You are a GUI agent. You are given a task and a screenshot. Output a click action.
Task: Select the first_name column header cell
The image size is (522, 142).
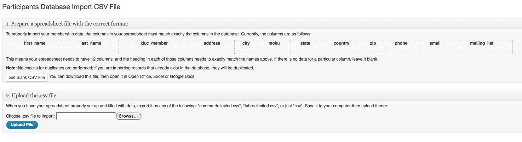[x=35, y=43]
